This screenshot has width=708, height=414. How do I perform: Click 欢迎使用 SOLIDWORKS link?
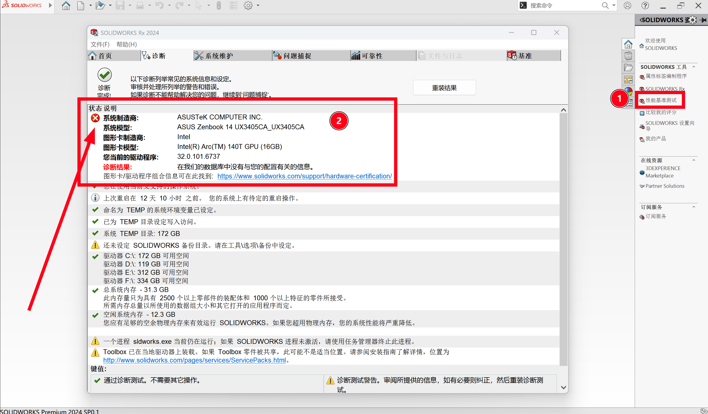point(661,44)
